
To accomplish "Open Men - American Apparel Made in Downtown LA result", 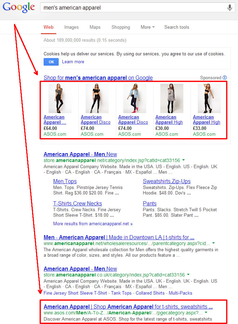I will (119, 238).
